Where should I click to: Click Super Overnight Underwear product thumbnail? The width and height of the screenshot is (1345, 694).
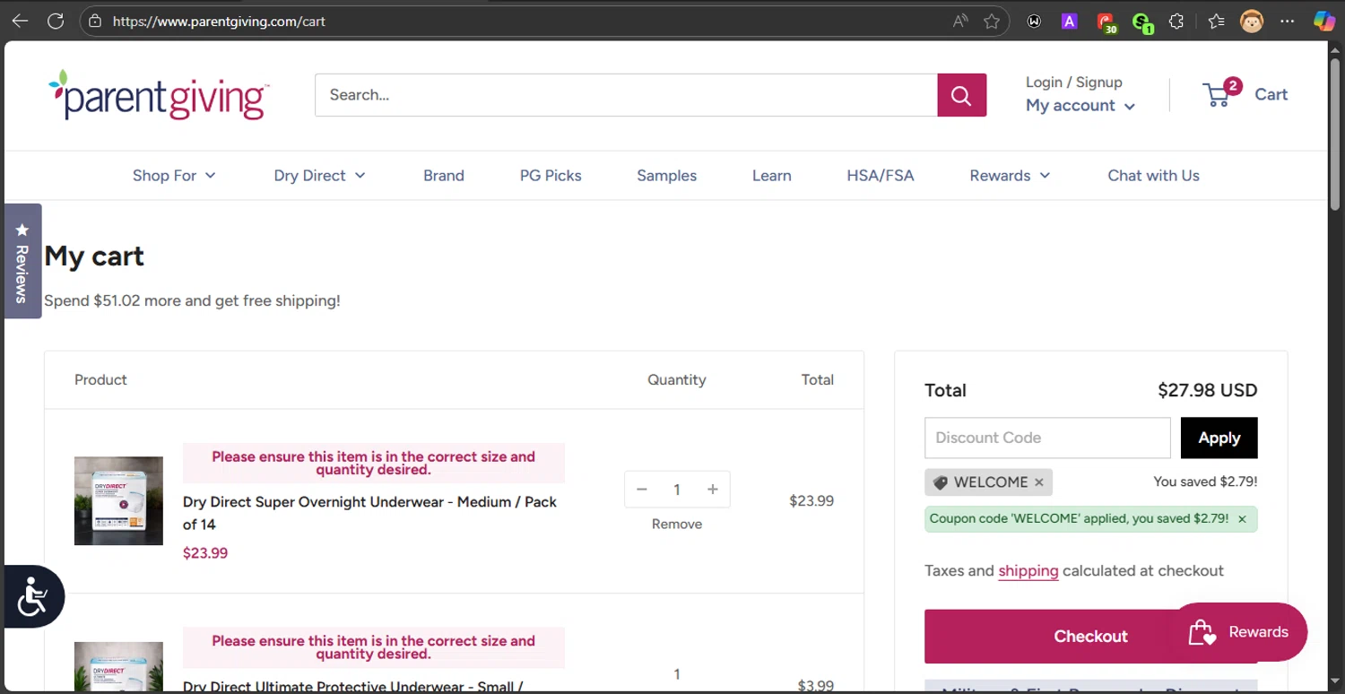pyautogui.click(x=118, y=501)
